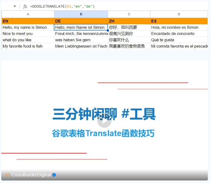Image resolution: width=211 pixels, height=183 pixels.
Task: Click the ES header cell
Action: click(179, 21)
